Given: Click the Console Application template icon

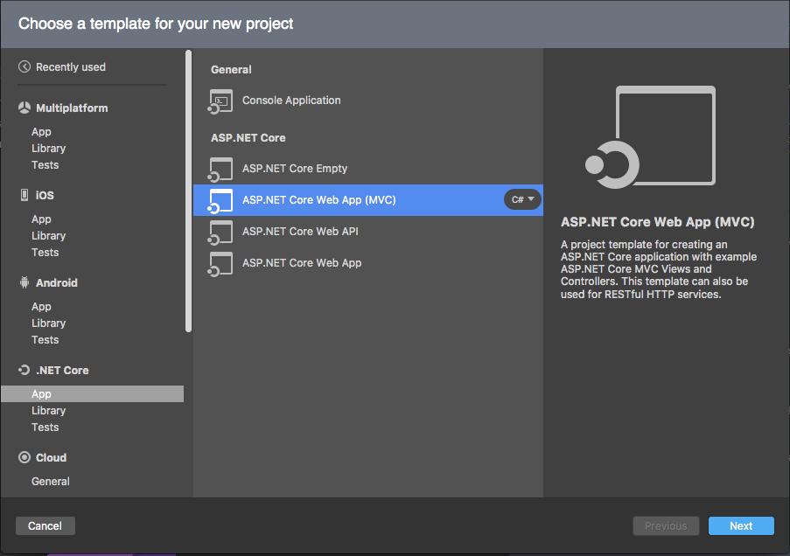Looking at the screenshot, I should coord(220,101).
